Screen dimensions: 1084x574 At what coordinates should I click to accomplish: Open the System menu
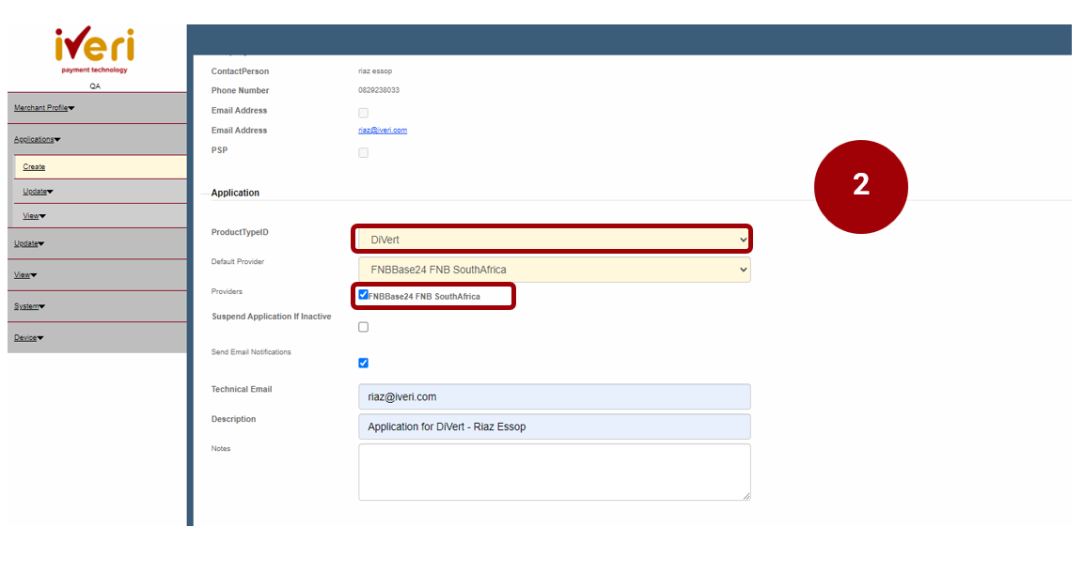point(29,306)
